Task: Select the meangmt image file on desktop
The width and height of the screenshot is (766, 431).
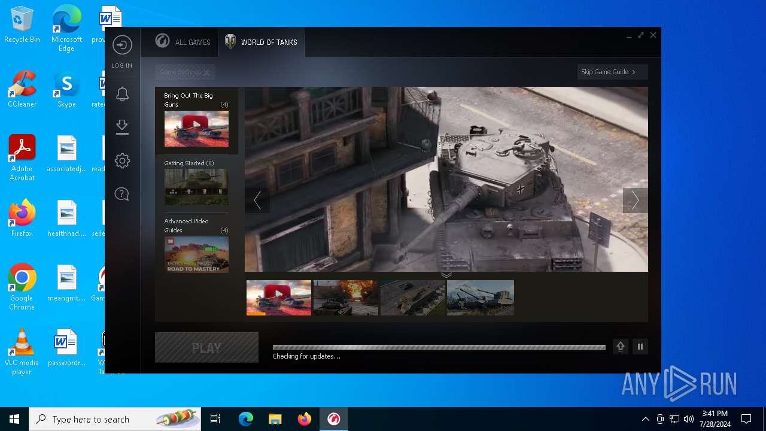Action: (x=66, y=283)
